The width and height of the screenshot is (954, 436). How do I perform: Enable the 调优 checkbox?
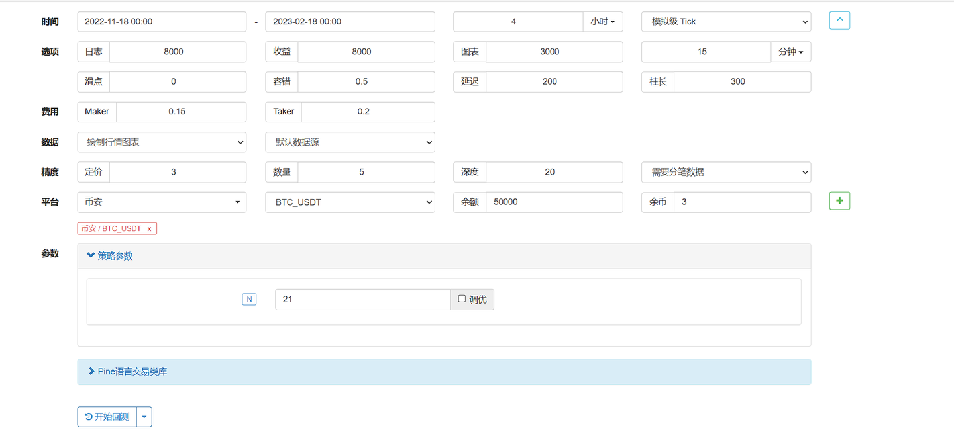(x=461, y=298)
